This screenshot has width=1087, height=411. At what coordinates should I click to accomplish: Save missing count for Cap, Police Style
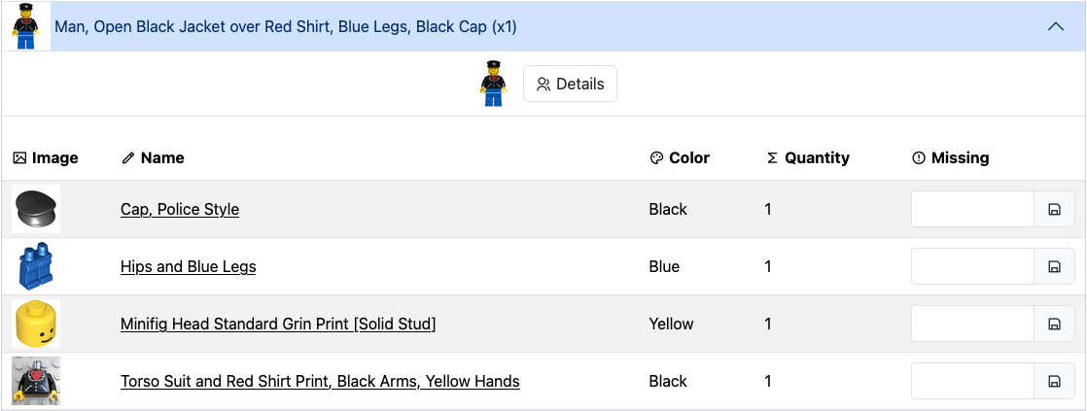point(1054,209)
